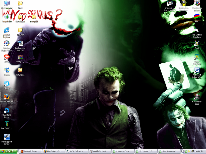Switch to Fire Emblem Fu... Firefox window

pos(54,151)
